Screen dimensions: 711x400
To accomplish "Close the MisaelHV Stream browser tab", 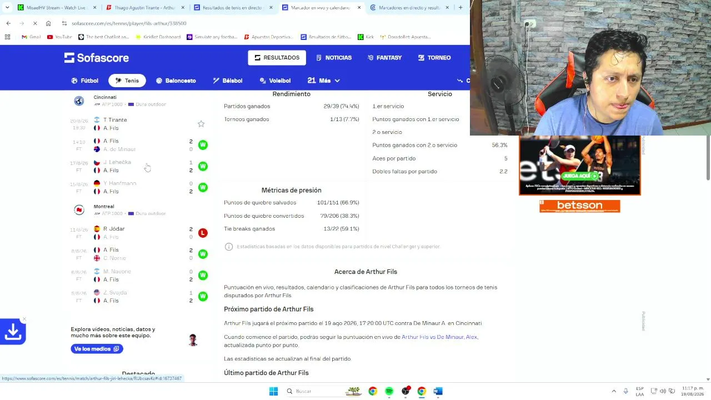I will click(94, 8).
